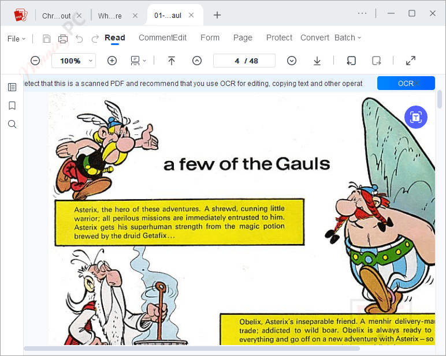Dismiss the OCR notification banner
446x356 pixels.
point(417,83)
